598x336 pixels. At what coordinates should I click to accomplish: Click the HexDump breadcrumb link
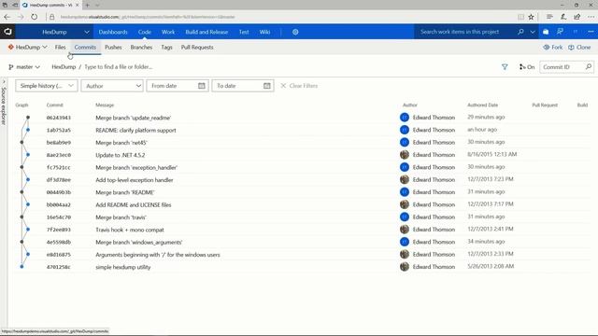(x=64, y=67)
